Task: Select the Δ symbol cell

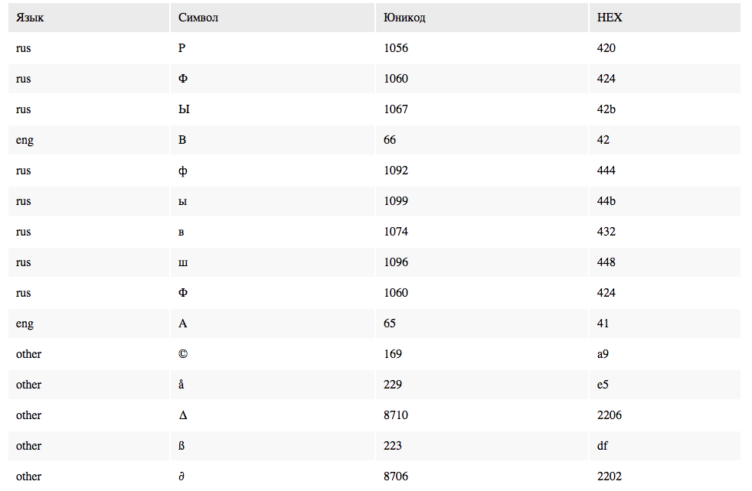Action: click(273, 415)
